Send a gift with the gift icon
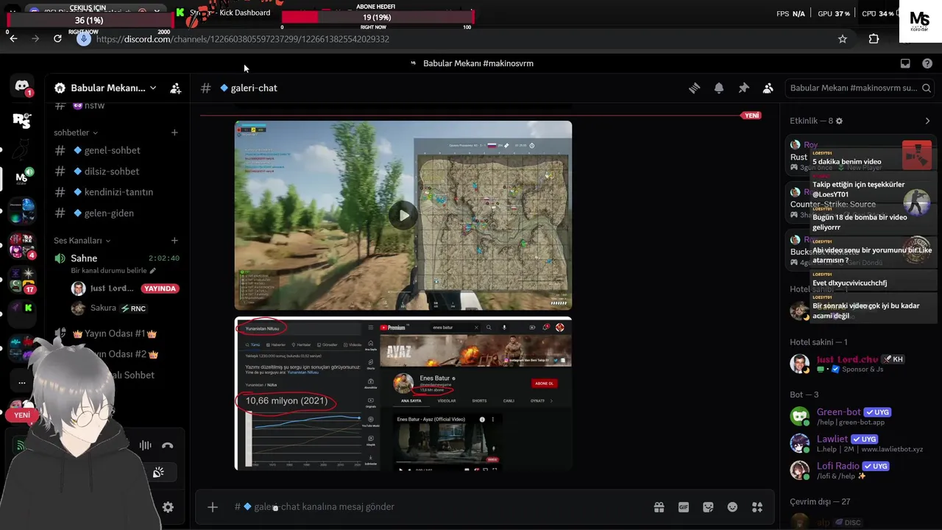Image resolution: width=942 pixels, height=530 pixels. point(659,507)
